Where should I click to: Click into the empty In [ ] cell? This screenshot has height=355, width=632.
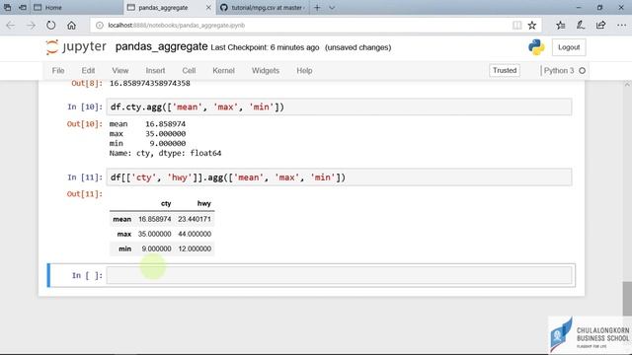tap(339, 276)
